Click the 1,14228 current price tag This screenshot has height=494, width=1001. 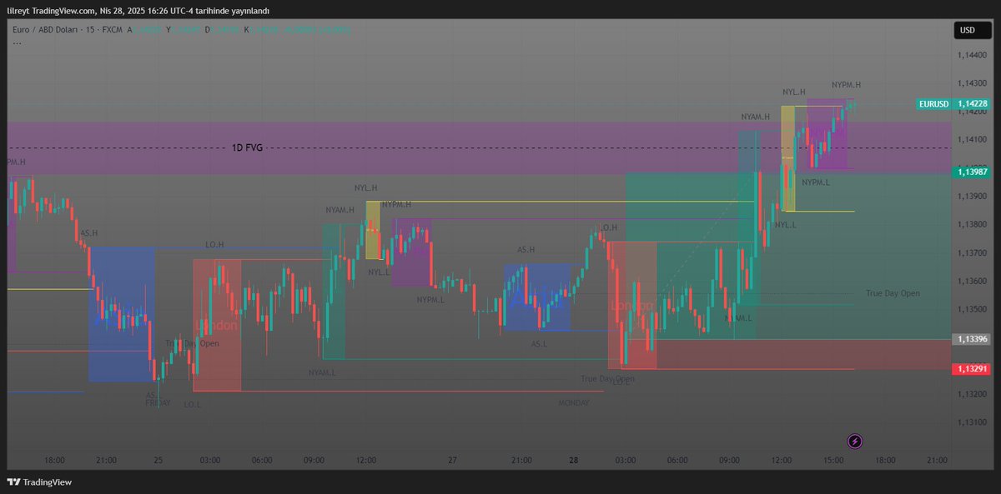pyautogui.click(x=973, y=104)
